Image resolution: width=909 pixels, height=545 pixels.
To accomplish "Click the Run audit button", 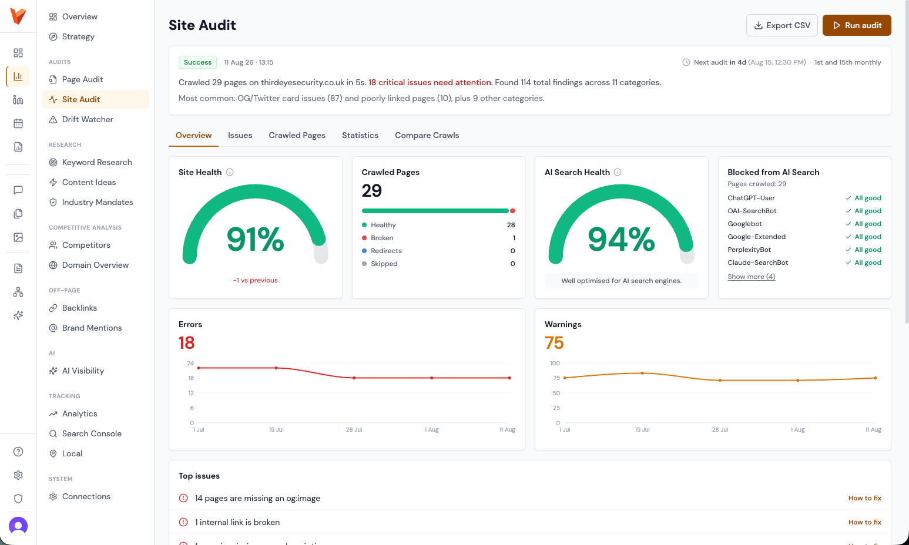I will click(x=857, y=25).
